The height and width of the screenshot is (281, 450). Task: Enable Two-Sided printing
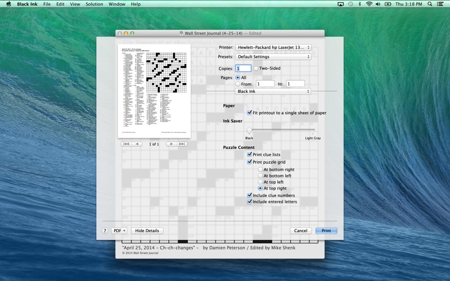coord(256,69)
